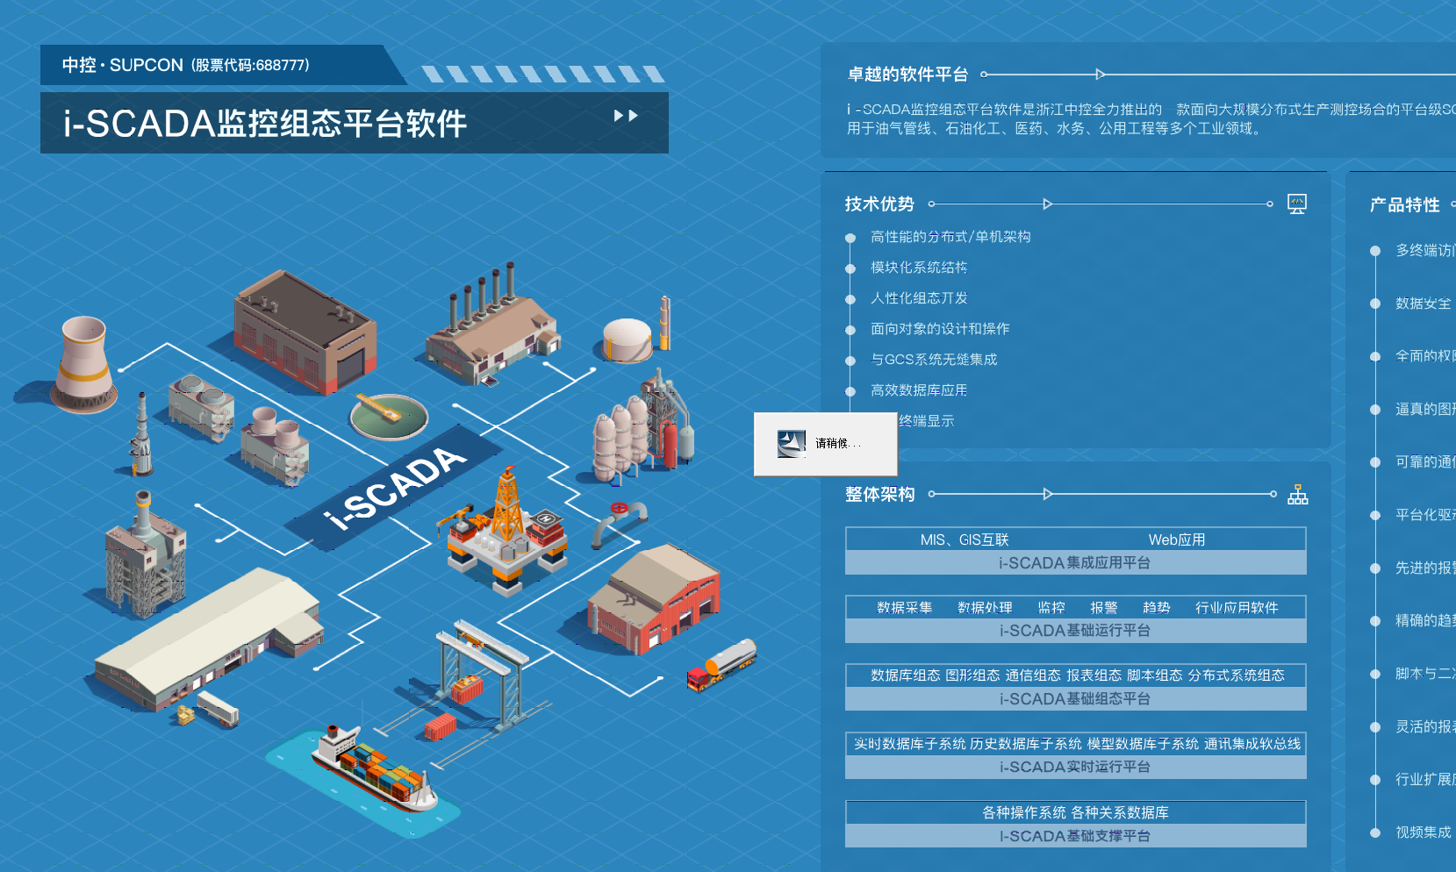Click the monitor icon beside 技术优势
Image resolution: width=1456 pixels, height=872 pixels.
pos(1296,204)
